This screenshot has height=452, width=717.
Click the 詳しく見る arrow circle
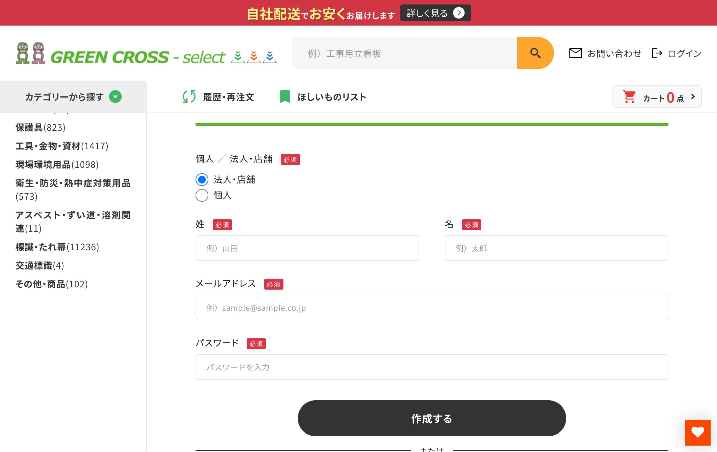click(x=459, y=13)
